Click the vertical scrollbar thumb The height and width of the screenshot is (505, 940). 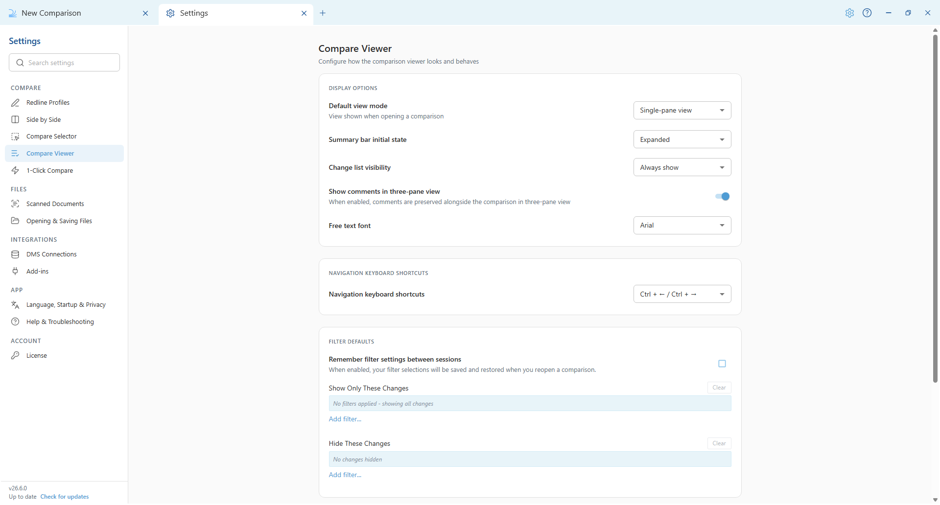[x=935, y=208]
